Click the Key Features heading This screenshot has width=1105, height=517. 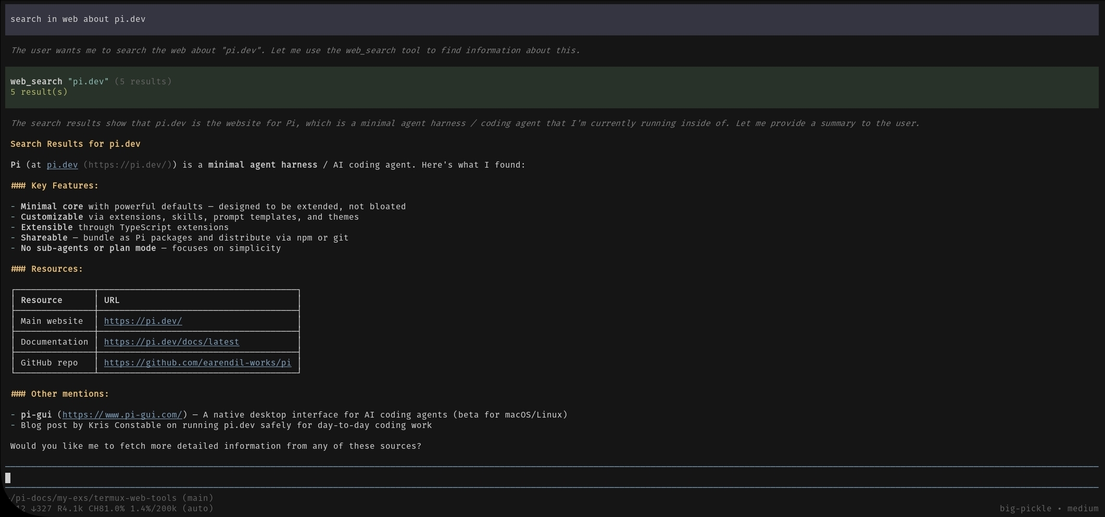(x=55, y=186)
